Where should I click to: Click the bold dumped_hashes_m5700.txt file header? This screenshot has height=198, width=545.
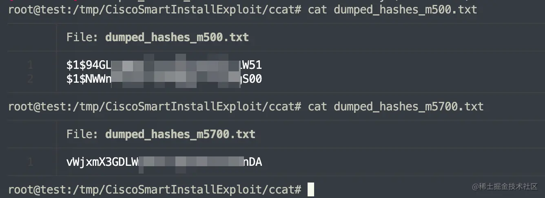[180, 134]
